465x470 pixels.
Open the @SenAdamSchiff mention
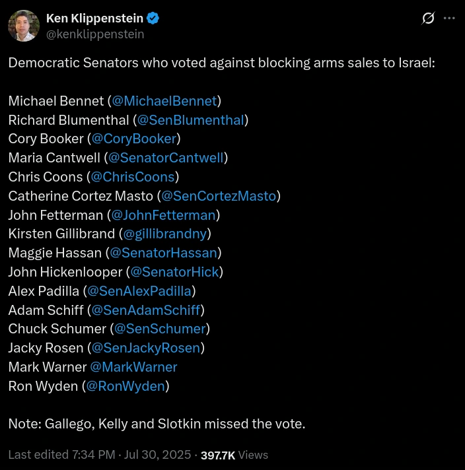[x=145, y=310]
